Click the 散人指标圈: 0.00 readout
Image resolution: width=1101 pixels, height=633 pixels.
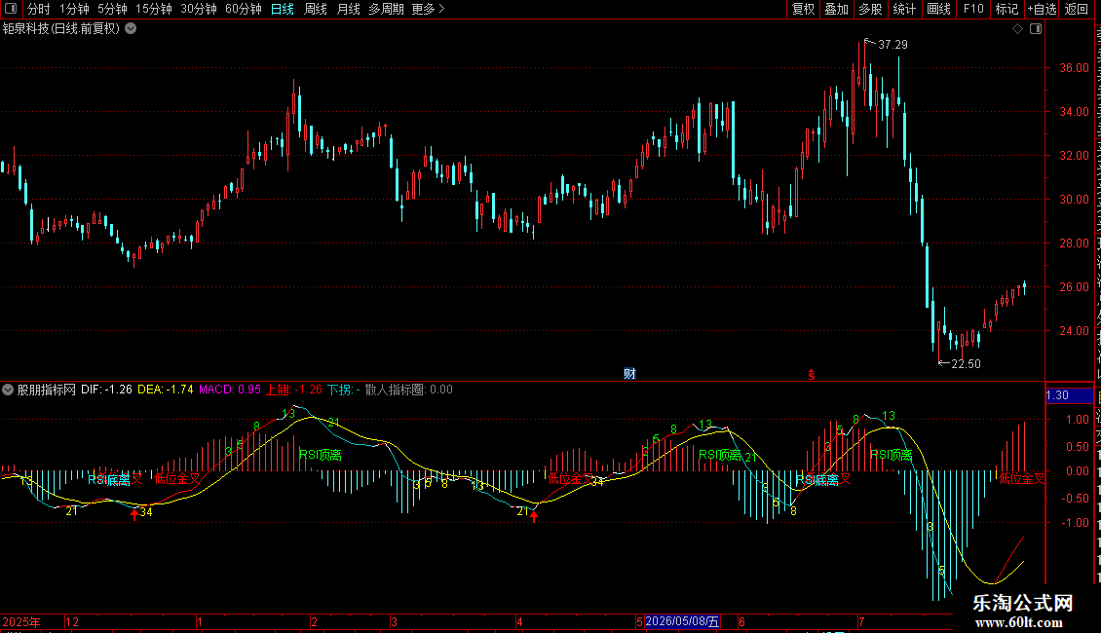point(408,390)
